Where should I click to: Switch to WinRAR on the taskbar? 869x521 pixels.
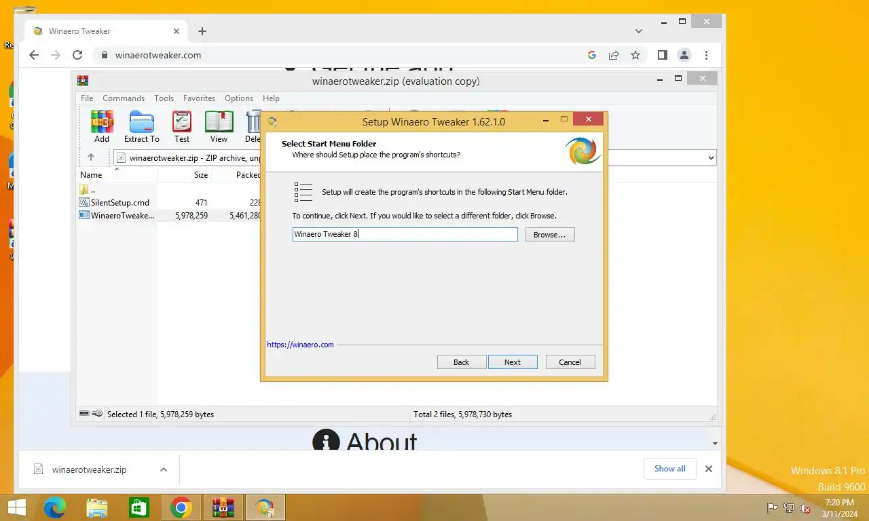pyautogui.click(x=223, y=507)
